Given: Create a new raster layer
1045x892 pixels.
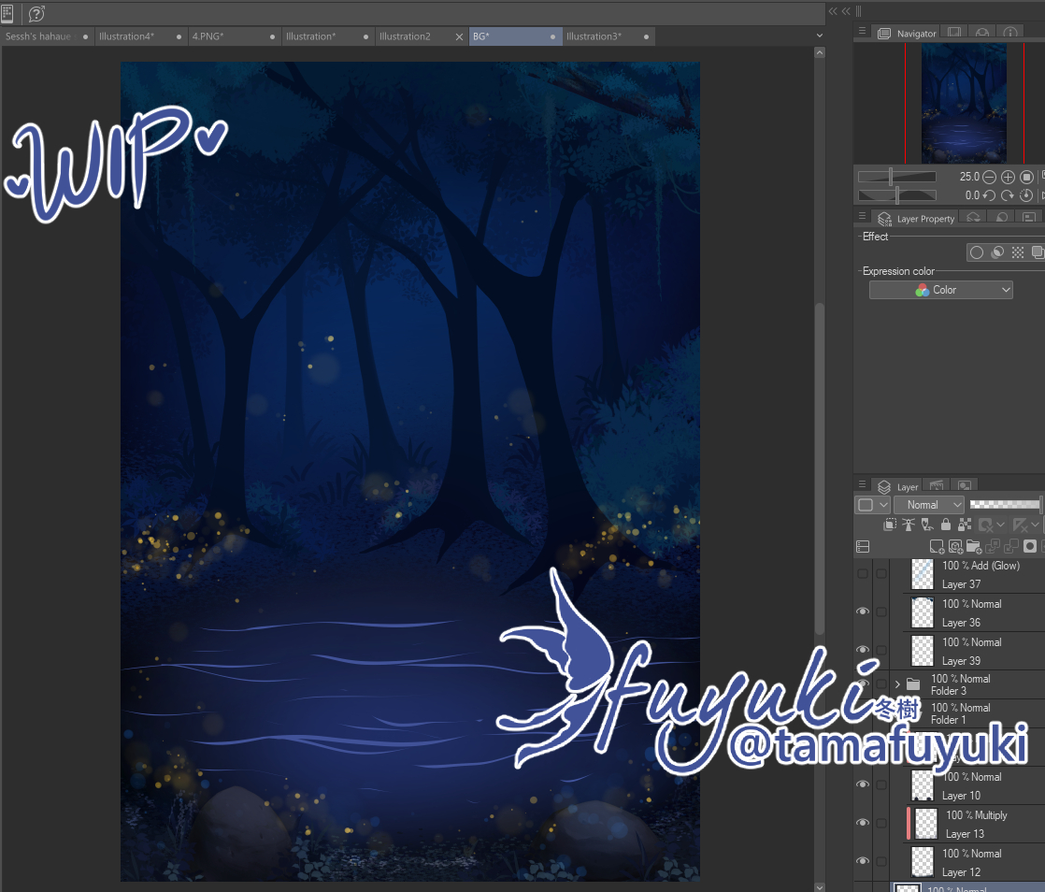Looking at the screenshot, I should tap(937, 547).
